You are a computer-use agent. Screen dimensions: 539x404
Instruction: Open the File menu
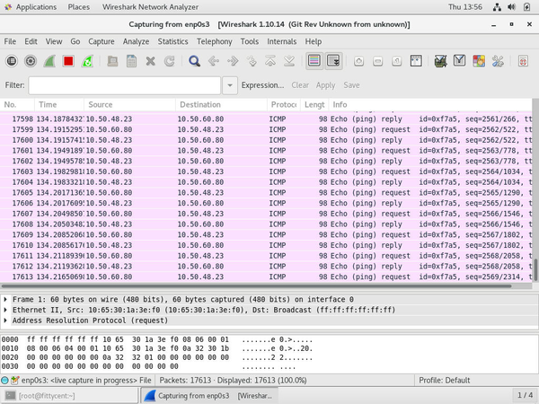point(10,41)
